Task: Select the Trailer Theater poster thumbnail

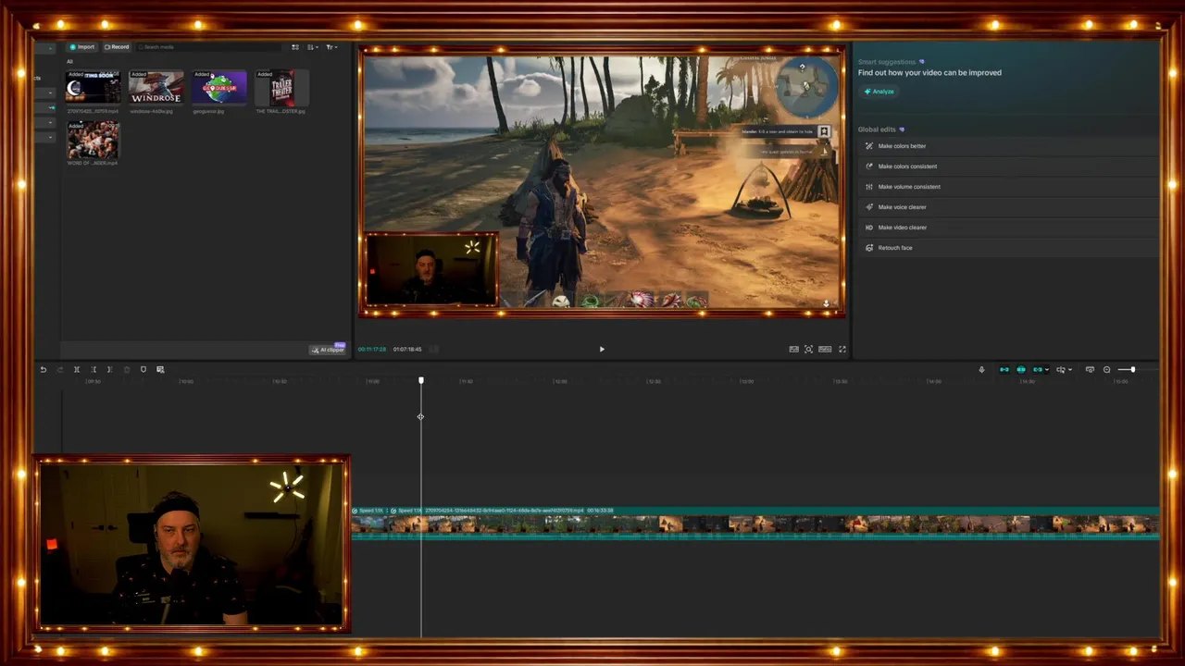Action: [281, 88]
